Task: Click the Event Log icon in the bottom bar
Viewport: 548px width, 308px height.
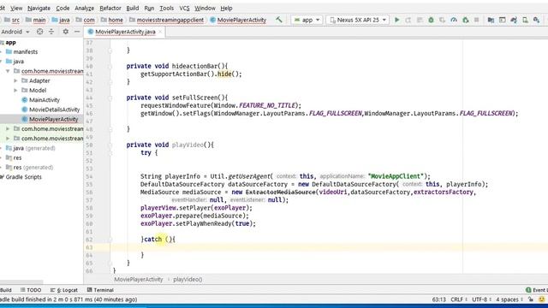Action: point(528,290)
